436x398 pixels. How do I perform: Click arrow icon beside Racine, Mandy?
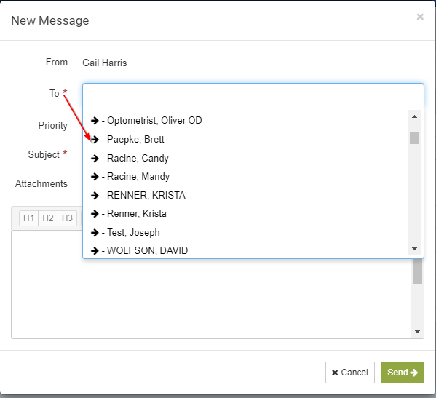95,177
